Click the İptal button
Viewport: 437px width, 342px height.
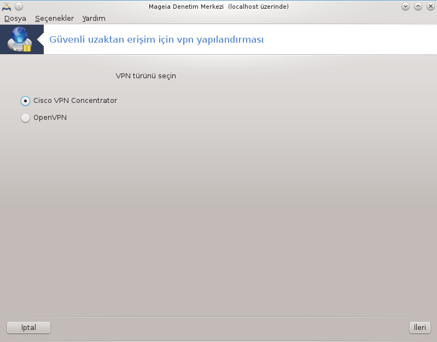[x=28, y=328]
